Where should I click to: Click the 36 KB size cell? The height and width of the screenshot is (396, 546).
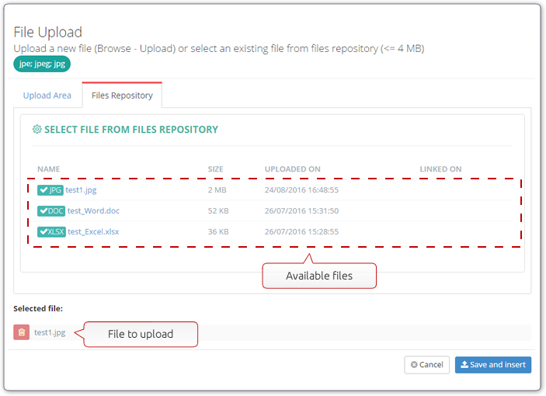pos(218,231)
